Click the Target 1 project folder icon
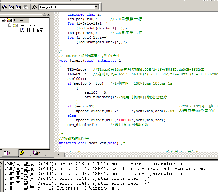The height and width of the screenshot is (192, 218). pyautogui.click(x=9, y=20)
